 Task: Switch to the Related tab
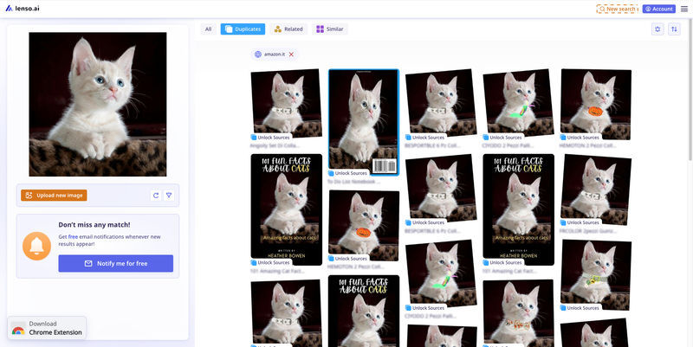[288, 29]
